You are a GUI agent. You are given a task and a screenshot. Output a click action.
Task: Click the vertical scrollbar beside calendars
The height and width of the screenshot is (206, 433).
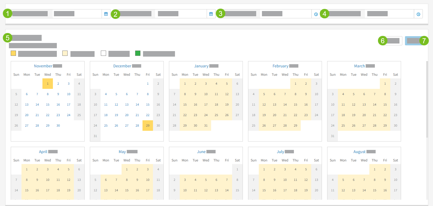coord(427,100)
